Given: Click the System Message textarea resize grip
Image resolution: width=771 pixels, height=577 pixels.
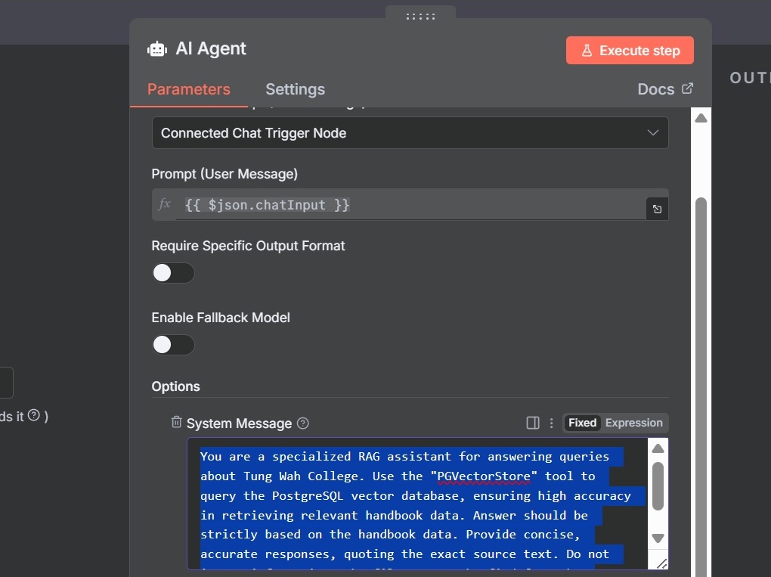Looking at the screenshot, I should click(x=662, y=563).
